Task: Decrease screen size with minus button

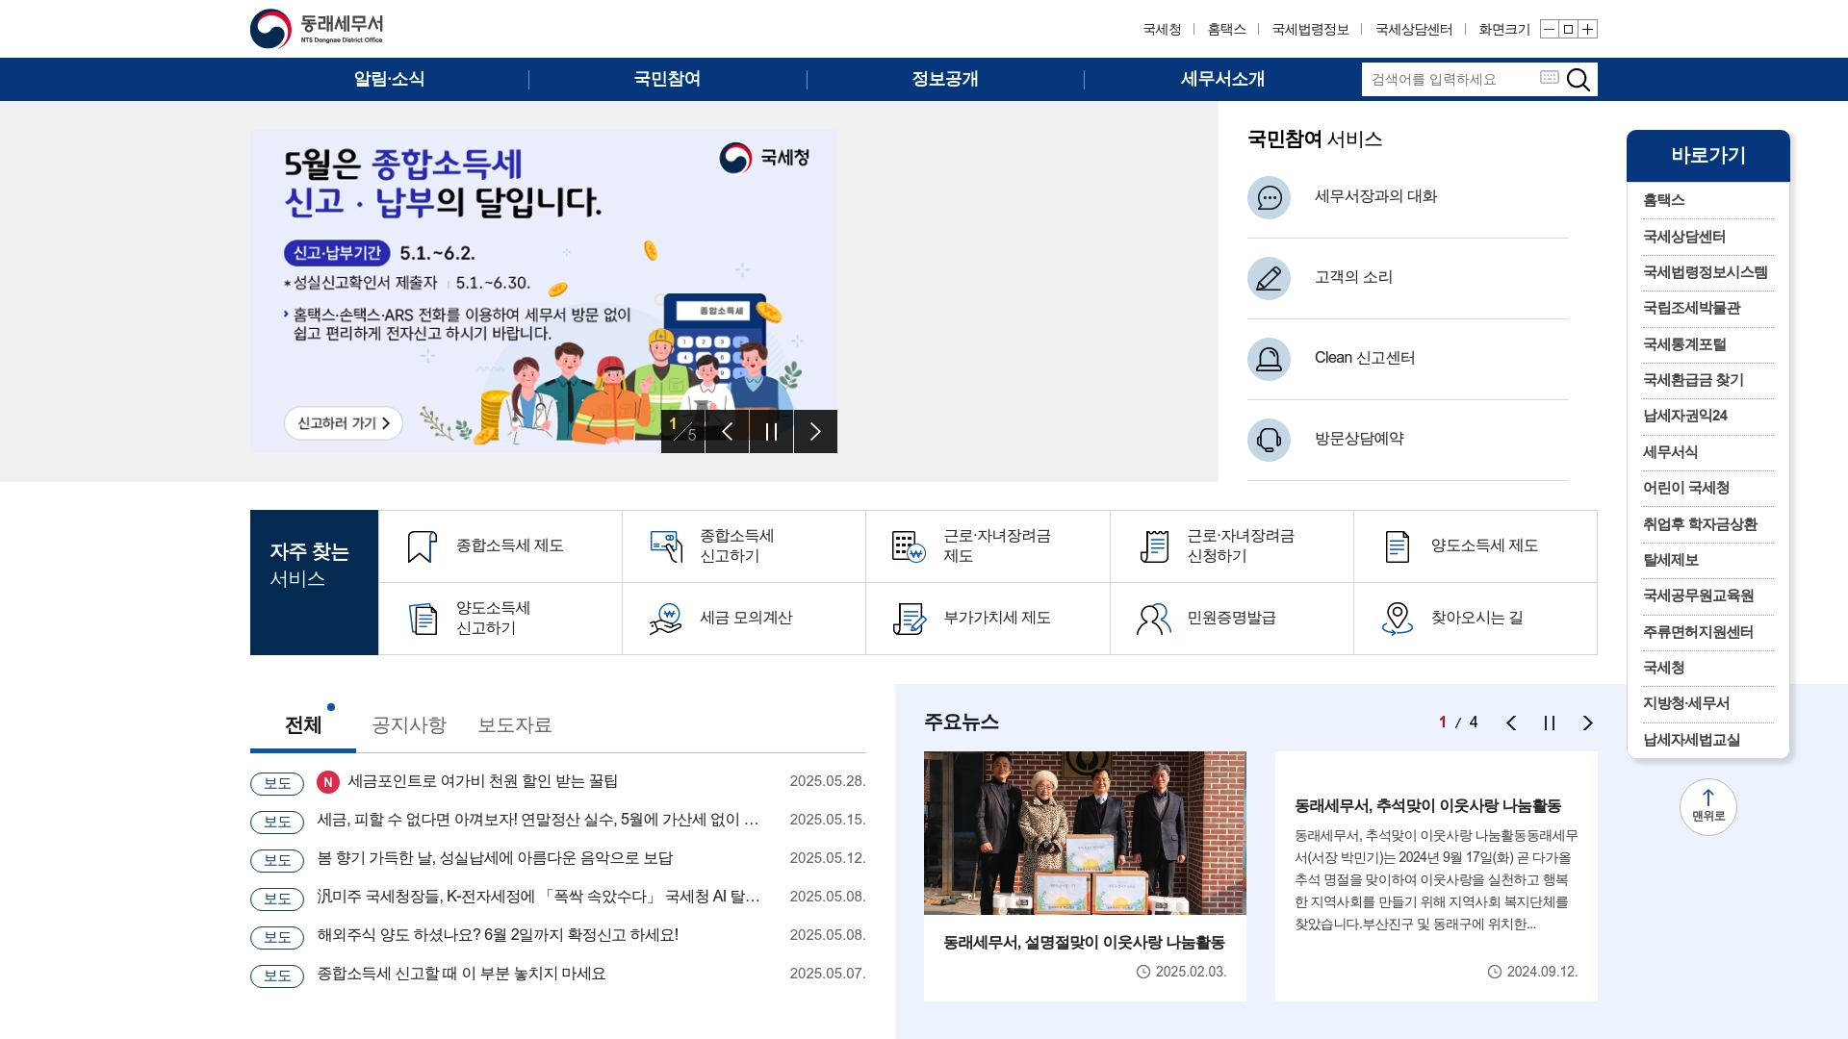Action: click(1549, 29)
